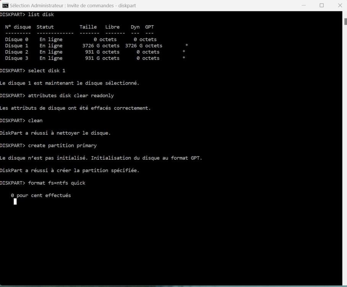Click 'attributes disk clear readonly' command

point(71,96)
